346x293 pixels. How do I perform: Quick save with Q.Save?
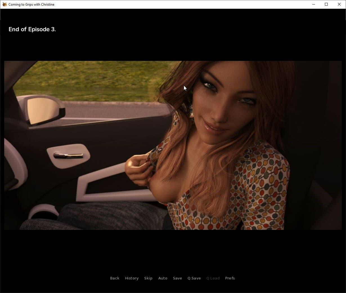click(194, 278)
